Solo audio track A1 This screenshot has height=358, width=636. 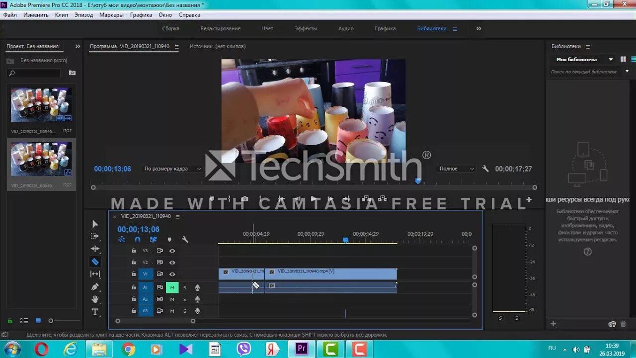coord(185,287)
